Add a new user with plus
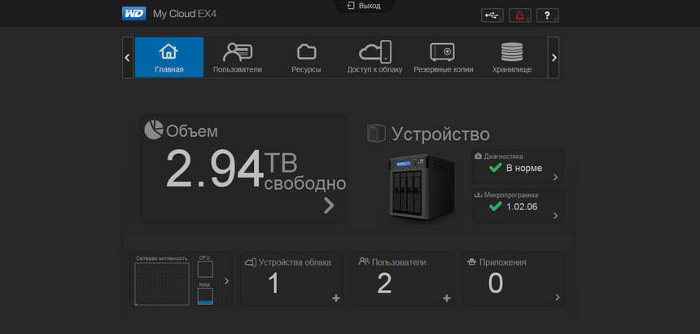The width and height of the screenshot is (700, 334). [x=446, y=299]
